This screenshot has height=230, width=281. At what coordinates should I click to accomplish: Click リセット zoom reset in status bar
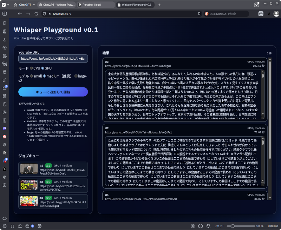pyautogui.click(x=219, y=226)
